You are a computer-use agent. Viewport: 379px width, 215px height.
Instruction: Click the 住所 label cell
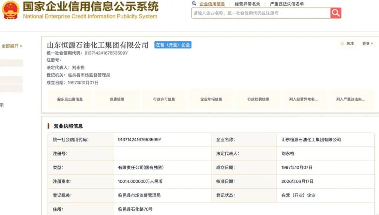pyautogui.click(x=80, y=209)
